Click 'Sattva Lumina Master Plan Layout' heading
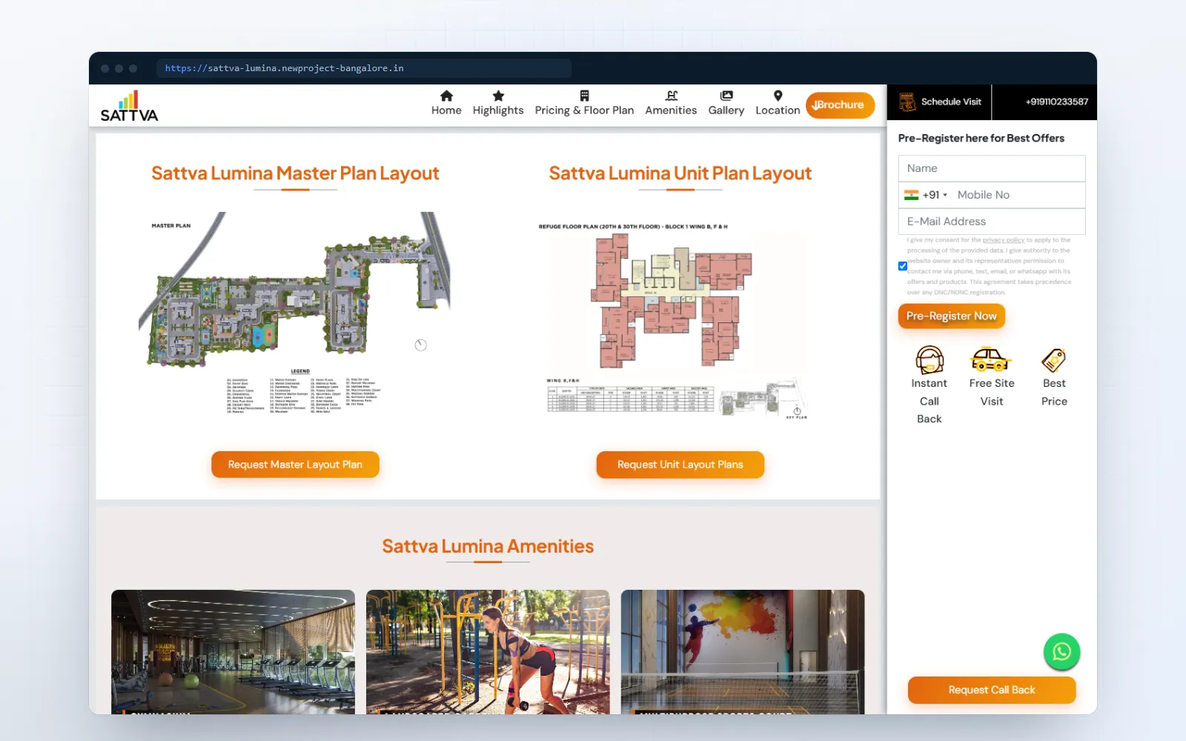The image size is (1186, 741). (295, 173)
